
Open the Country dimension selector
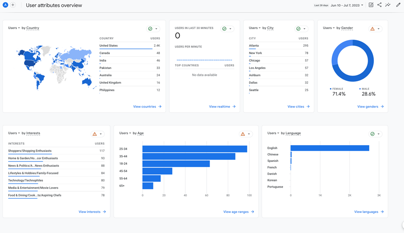click(x=33, y=28)
